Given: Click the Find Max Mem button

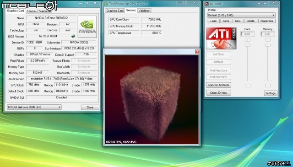Looking at the screenshot, I should point(218,77).
